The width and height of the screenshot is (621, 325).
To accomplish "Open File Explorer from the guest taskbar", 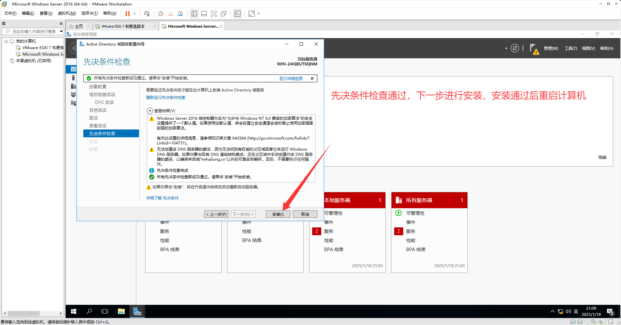I will pyautogui.click(x=121, y=311).
